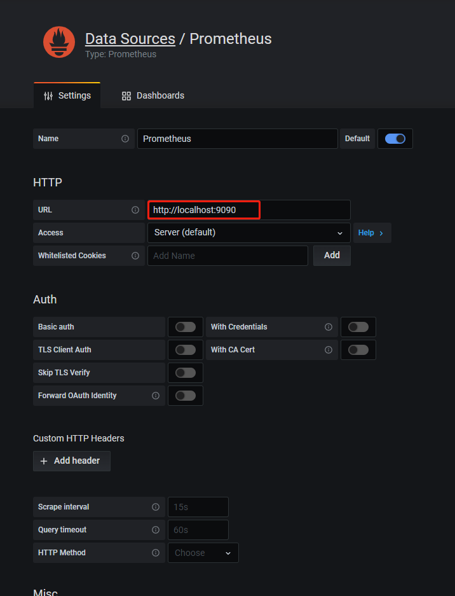Enable the Basic auth switch
This screenshot has width=455, height=596.
186,327
